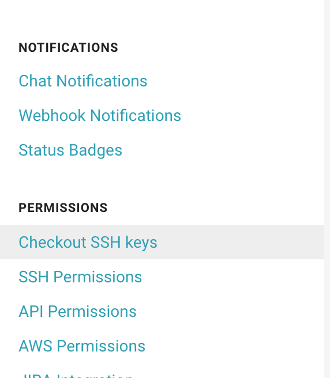This screenshot has width=330, height=378.
Task: Choose AWS Permissions from the sidebar menu
Action: tap(82, 346)
